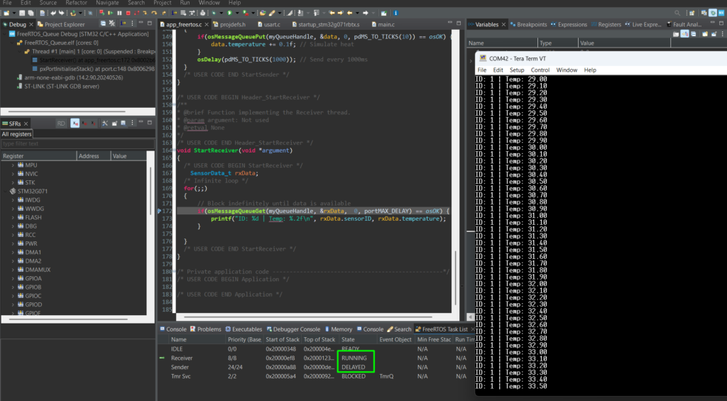Click the Resume debug button in toolbar
This screenshot has height=401, width=727.
tap(110, 13)
